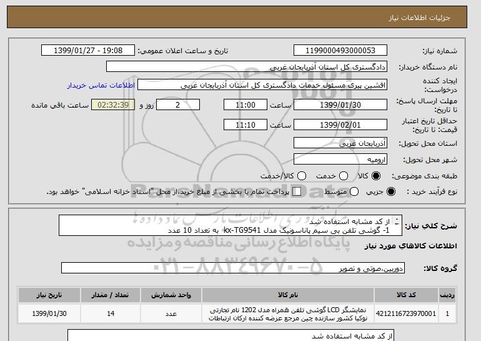This screenshot has height=341, width=481.
Task: Click the price validity date 1399/02/01 field
Action: [340, 125]
